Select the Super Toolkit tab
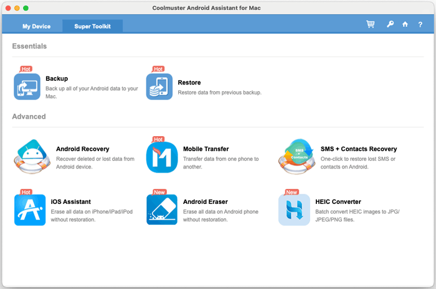 [93, 26]
